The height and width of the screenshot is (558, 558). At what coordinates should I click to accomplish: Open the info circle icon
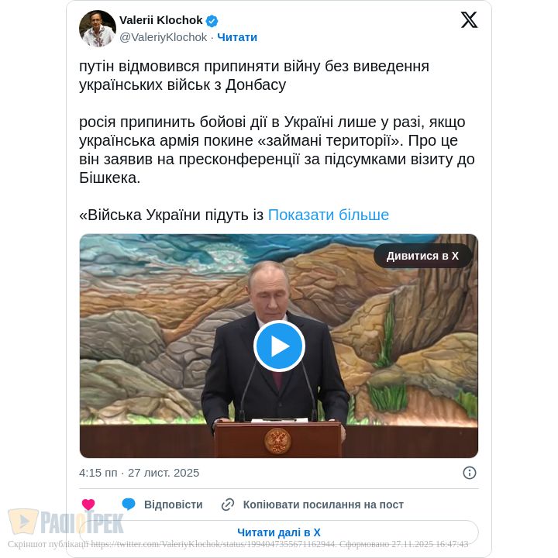(x=470, y=473)
